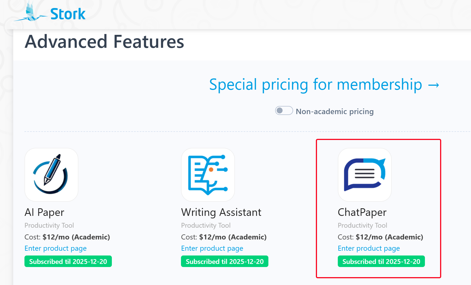Enter product page for ChatPaper
This screenshot has height=285, width=471.
(x=369, y=248)
